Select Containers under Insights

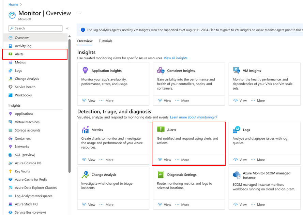point(20,138)
